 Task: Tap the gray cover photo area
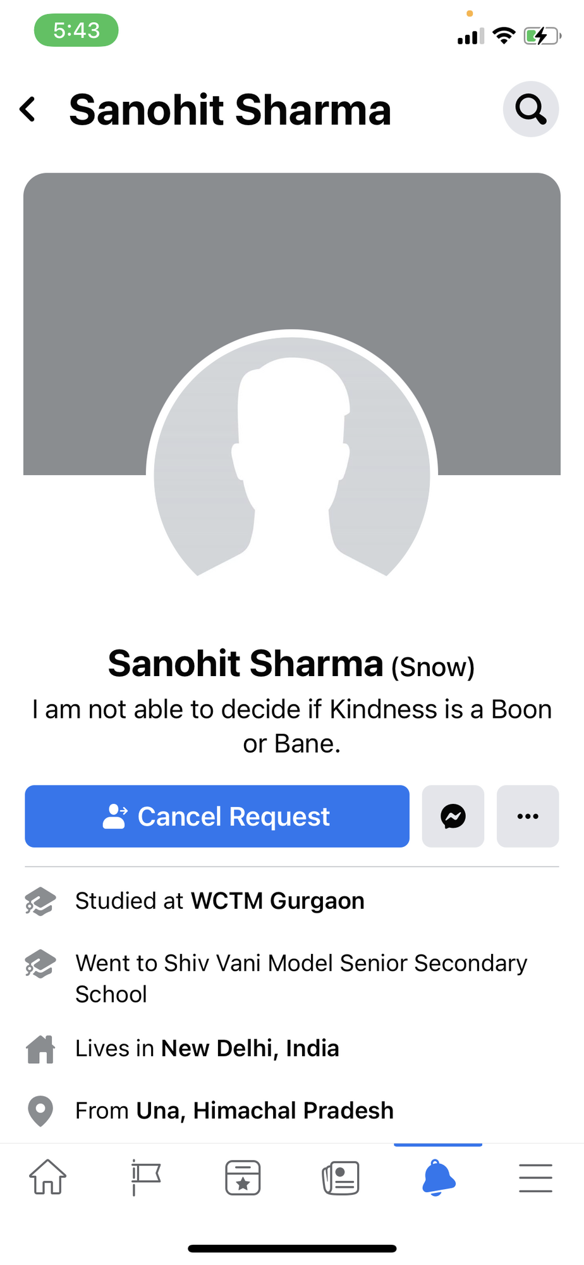tap(292, 253)
